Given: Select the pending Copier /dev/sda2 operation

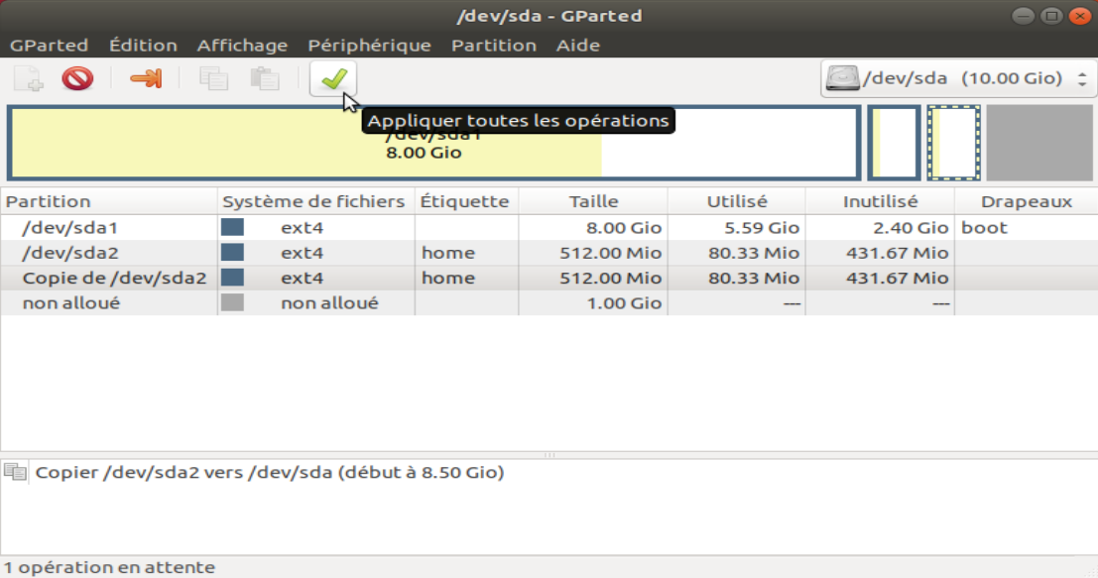Looking at the screenshot, I should pyautogui.click(x=270, y=473).
